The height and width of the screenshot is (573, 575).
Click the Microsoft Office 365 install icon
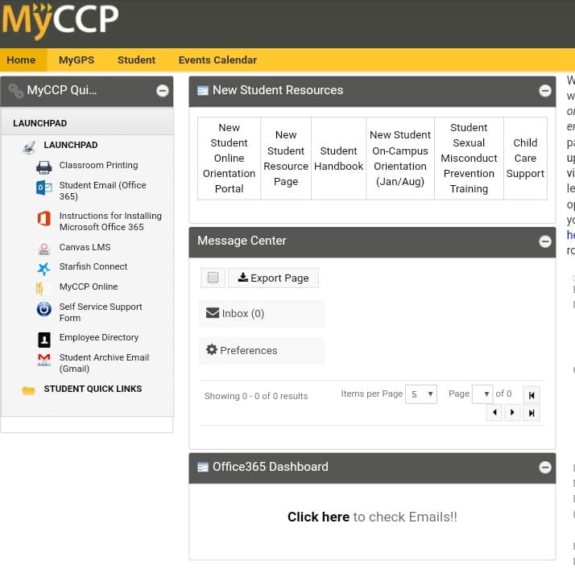[43, 219]
